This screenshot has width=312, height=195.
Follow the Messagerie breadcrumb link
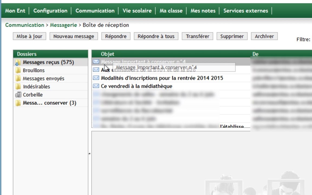click(63, 25)
